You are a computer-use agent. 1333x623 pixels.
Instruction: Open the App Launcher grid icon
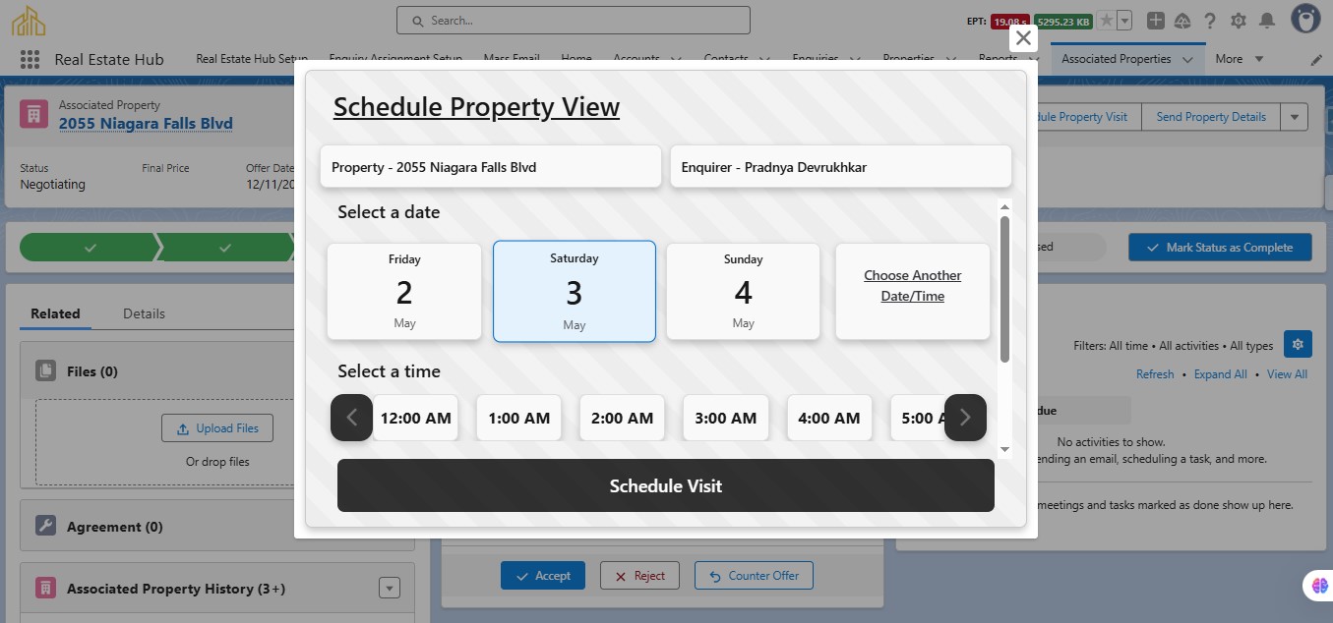click(29, 59)
